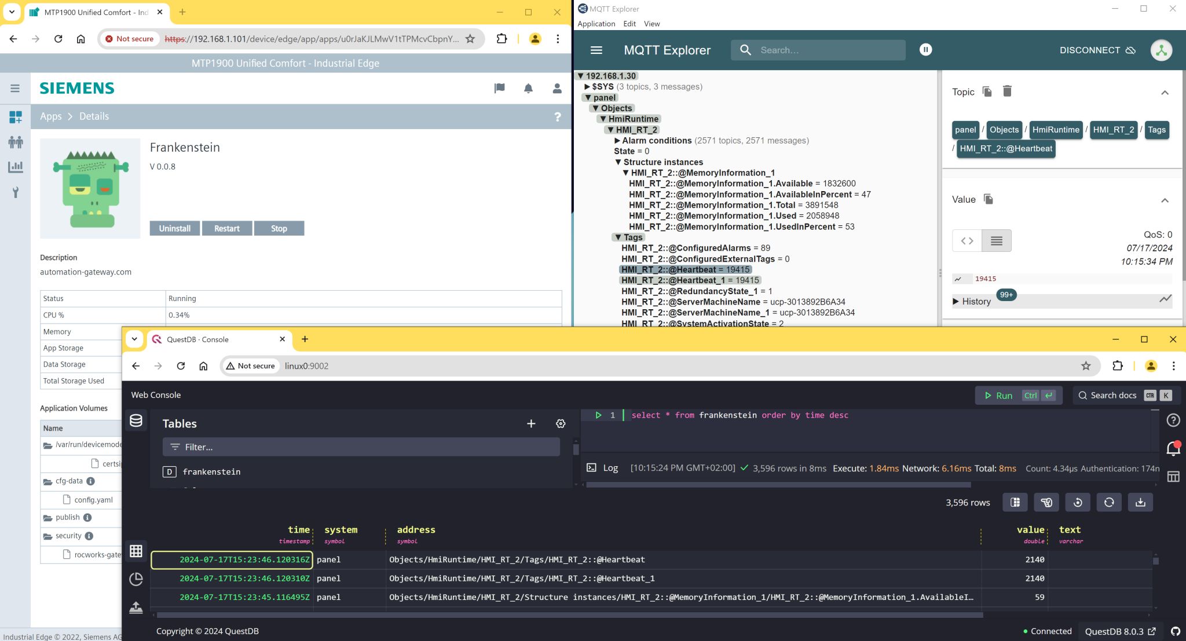Run query line with green play gutter icon
The height and width of the screenshot is (641, 1186).
(598, 415)
